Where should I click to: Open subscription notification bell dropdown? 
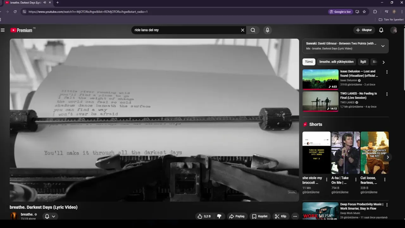(x=50, y=216)
